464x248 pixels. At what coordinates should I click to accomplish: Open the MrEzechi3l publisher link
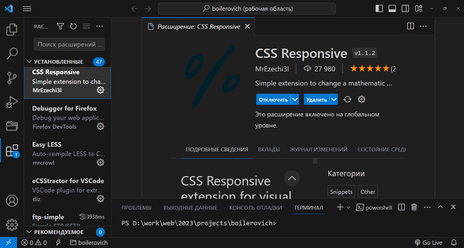pos(272,69)
